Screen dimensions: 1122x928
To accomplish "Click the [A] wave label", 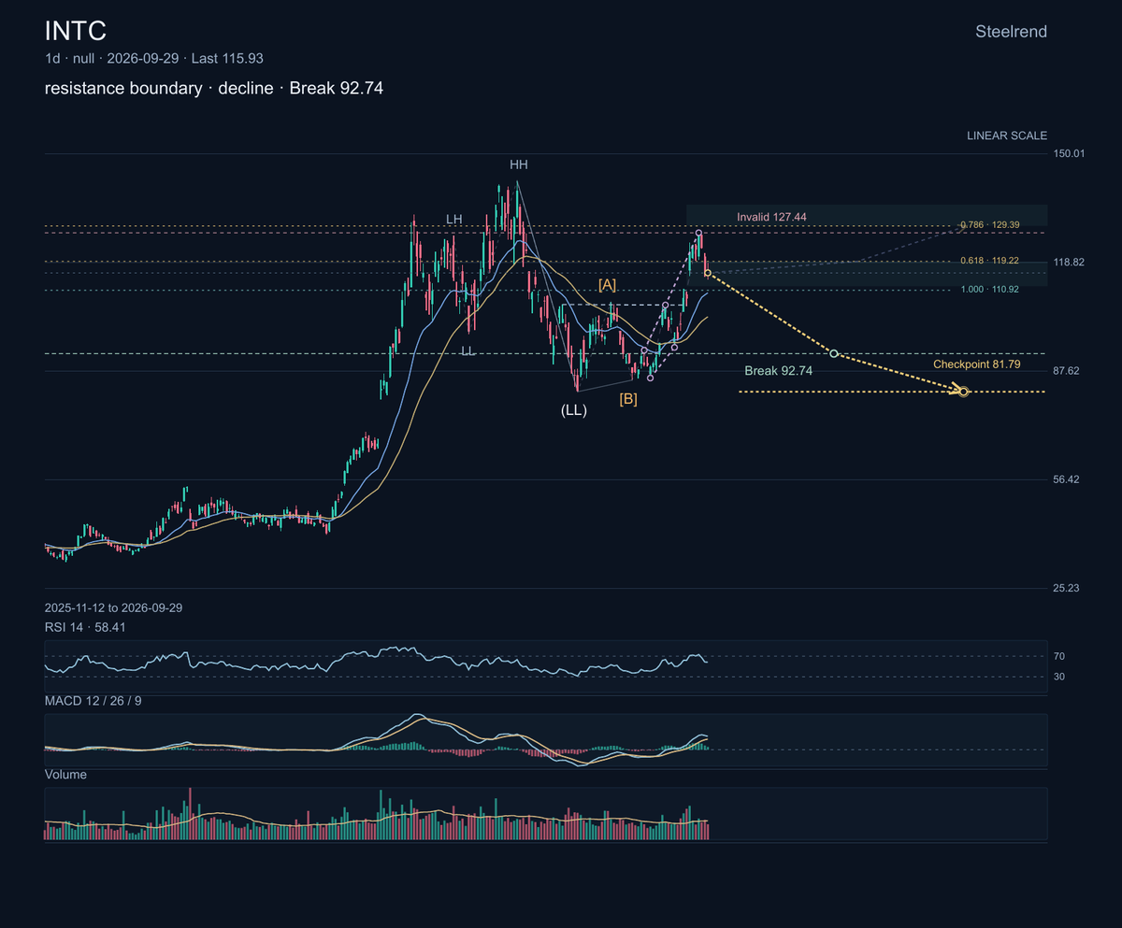I will [608, 283].
